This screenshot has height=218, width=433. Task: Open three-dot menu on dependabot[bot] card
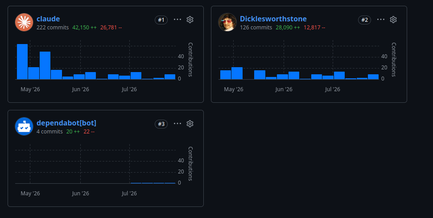[177, 124]
